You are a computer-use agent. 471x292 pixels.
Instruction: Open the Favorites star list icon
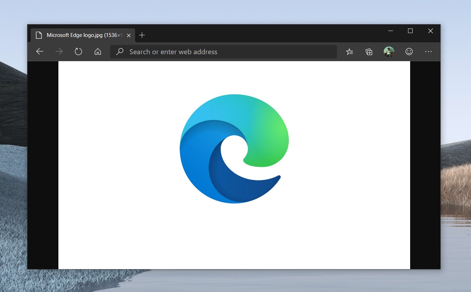tap(349, 52)
